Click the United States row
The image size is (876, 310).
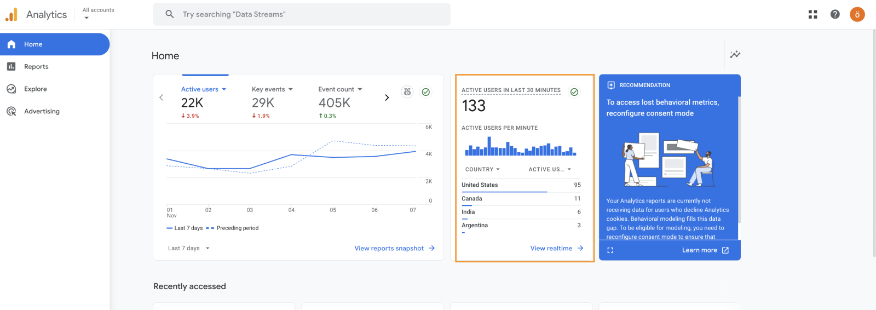pyautogui.click(x=521, y=185)
